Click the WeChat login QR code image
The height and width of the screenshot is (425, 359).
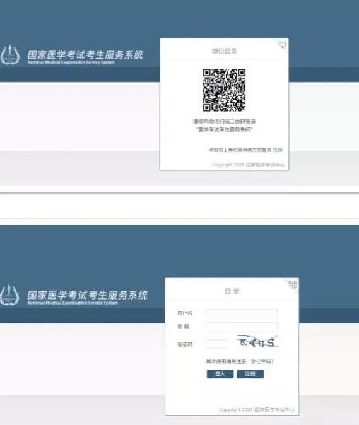point(224,90)
